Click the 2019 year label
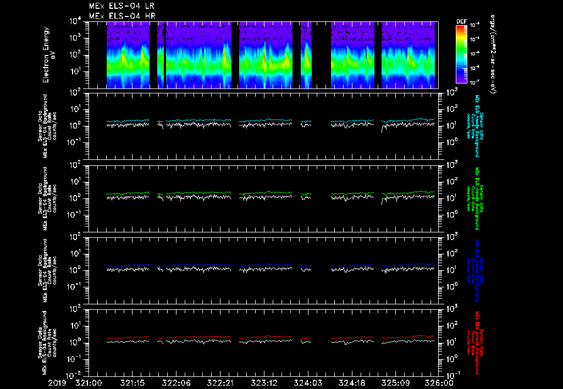563x389 pixels. pyautogui.click(x=56, y=382)
